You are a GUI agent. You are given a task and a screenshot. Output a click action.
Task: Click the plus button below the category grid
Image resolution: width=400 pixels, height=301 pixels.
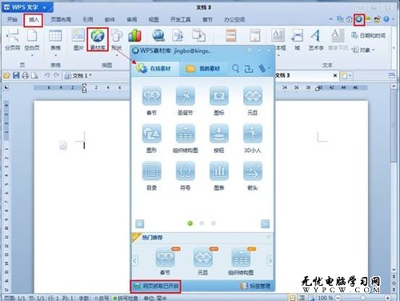(x=140, y=223)
